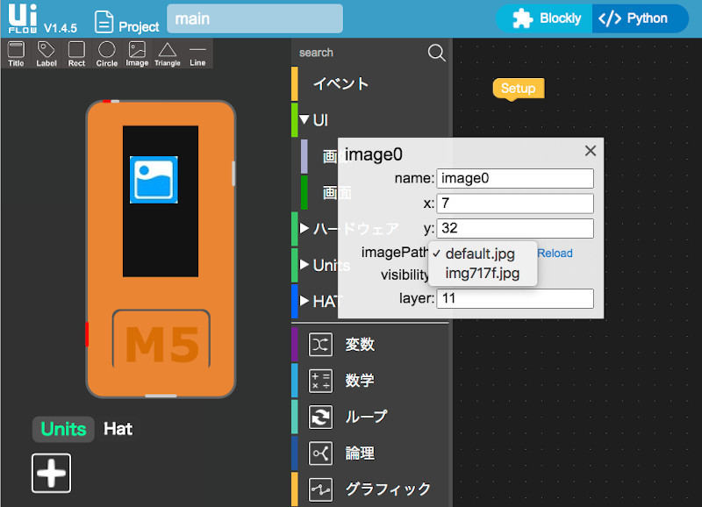The height and width of the screenshot is (507, 702).
Task: Collapse the UI category tree
Action: 304,119
